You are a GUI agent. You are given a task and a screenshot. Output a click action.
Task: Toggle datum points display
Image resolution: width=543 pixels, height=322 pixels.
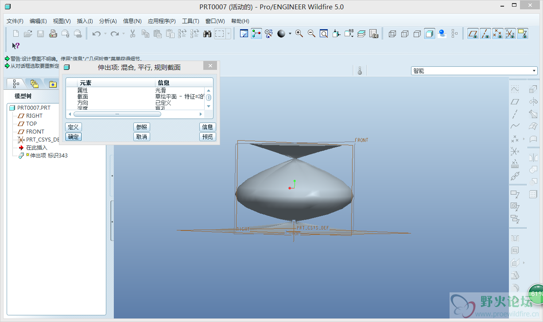[x=498, y=34]
